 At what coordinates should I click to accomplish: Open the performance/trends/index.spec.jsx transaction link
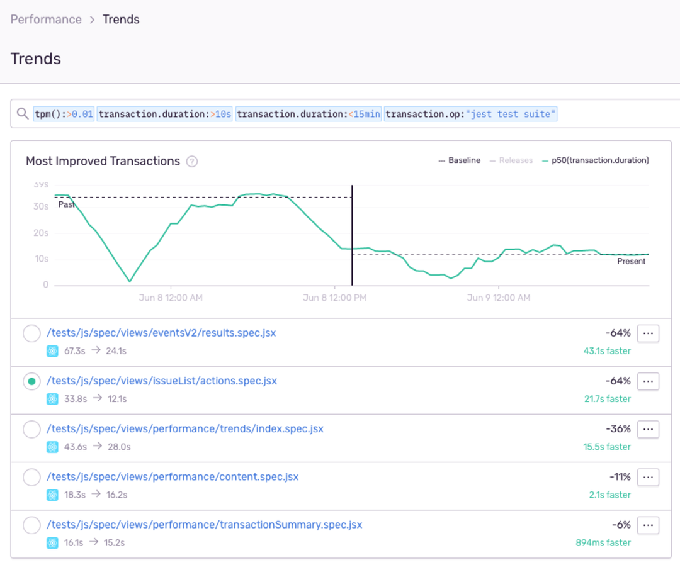pos(185,429)
